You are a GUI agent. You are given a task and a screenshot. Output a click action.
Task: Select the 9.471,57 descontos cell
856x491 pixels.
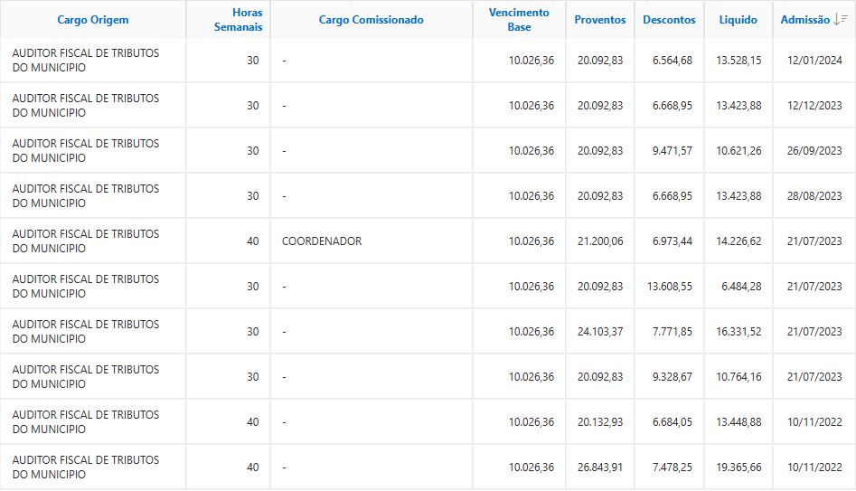[673, 151]
